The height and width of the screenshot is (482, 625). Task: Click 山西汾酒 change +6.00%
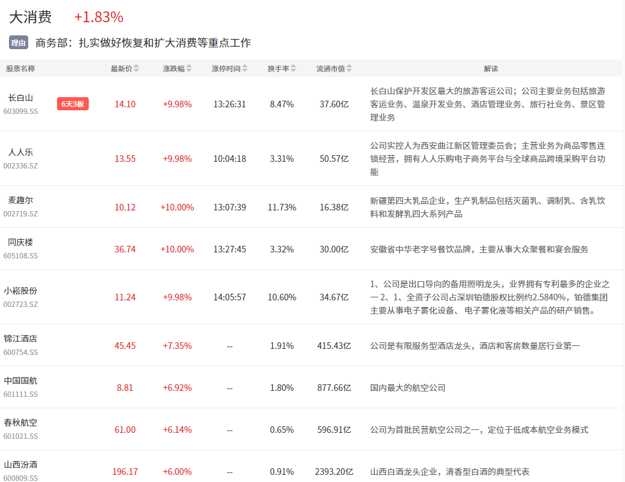tap(178, 472)
